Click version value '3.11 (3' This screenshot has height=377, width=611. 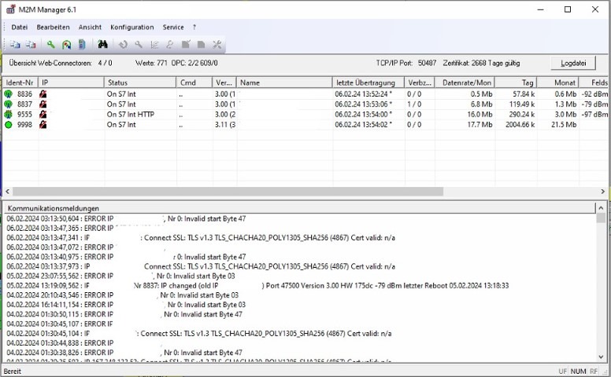coord(225,125)
